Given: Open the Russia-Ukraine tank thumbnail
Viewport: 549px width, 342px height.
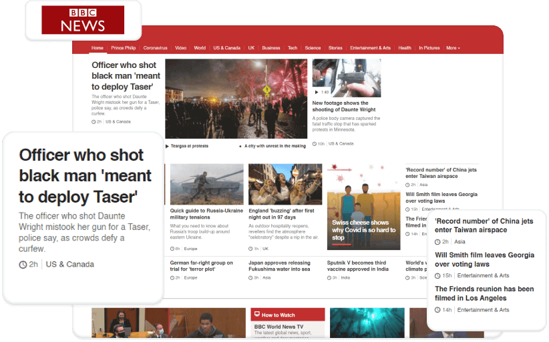Looking at the screenshot, I should (206, 184).
